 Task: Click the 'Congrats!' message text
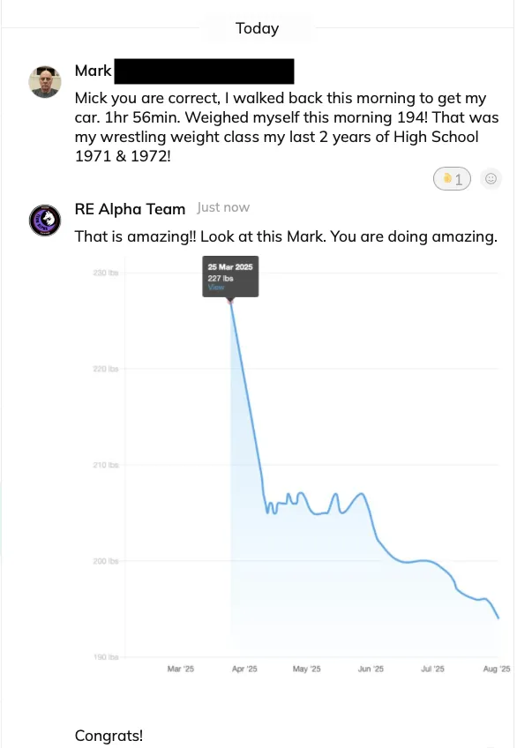109,736
